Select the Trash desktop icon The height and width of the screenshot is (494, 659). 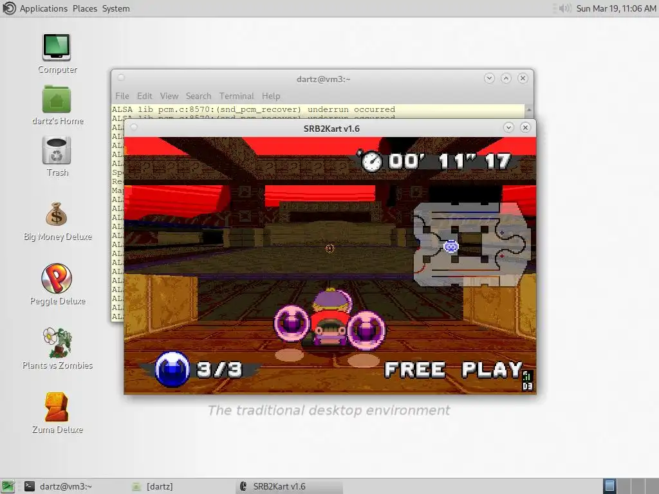click(x=57, y=151)
